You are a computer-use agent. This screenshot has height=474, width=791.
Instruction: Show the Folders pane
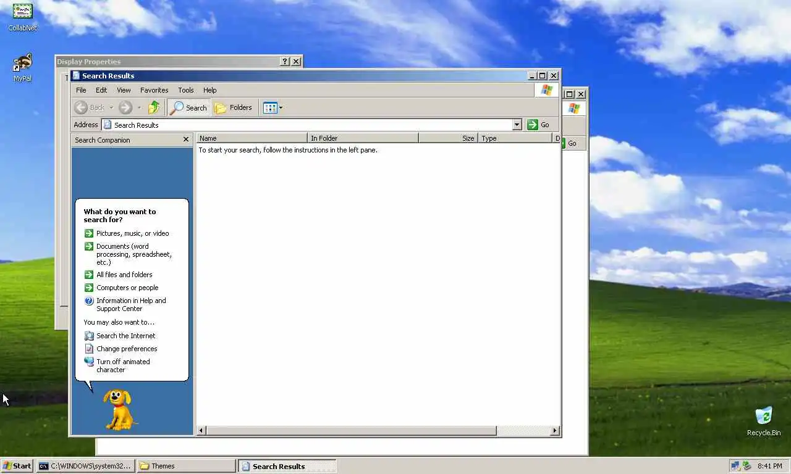click(233, 107)
